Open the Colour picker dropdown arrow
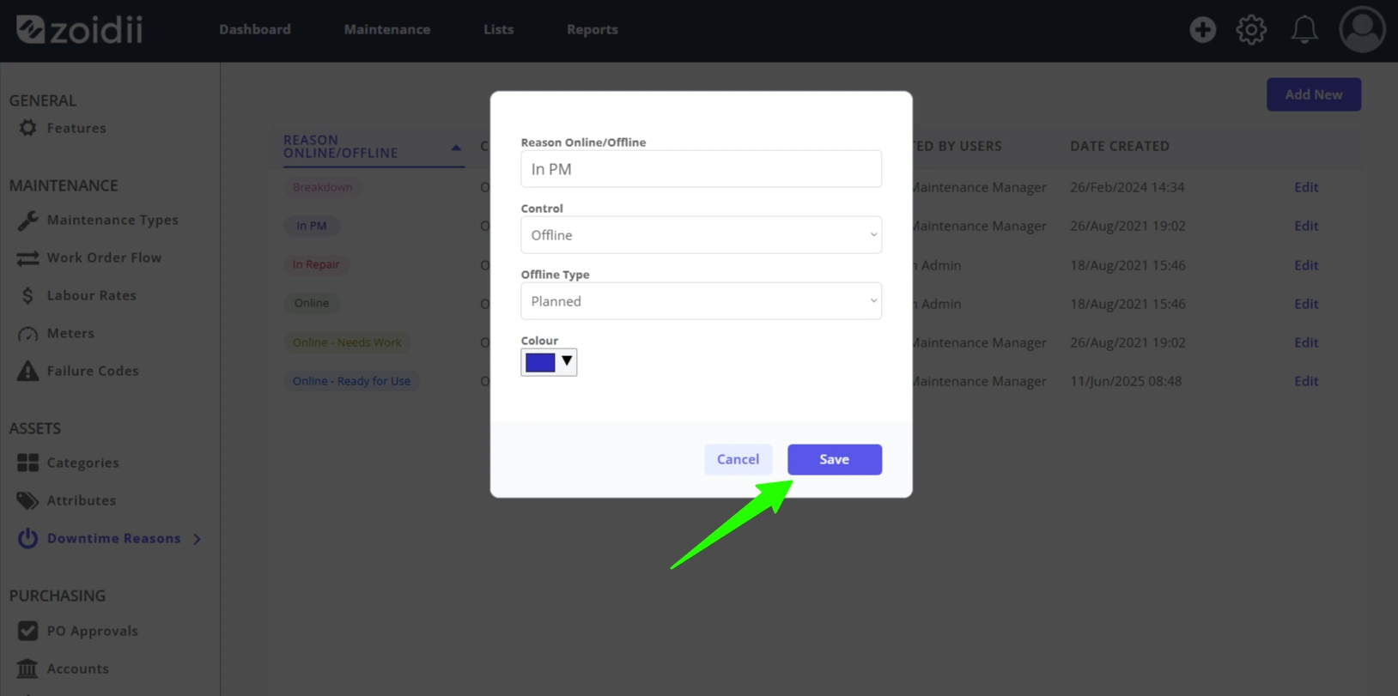1398x696 pixels. click(567, 361)
